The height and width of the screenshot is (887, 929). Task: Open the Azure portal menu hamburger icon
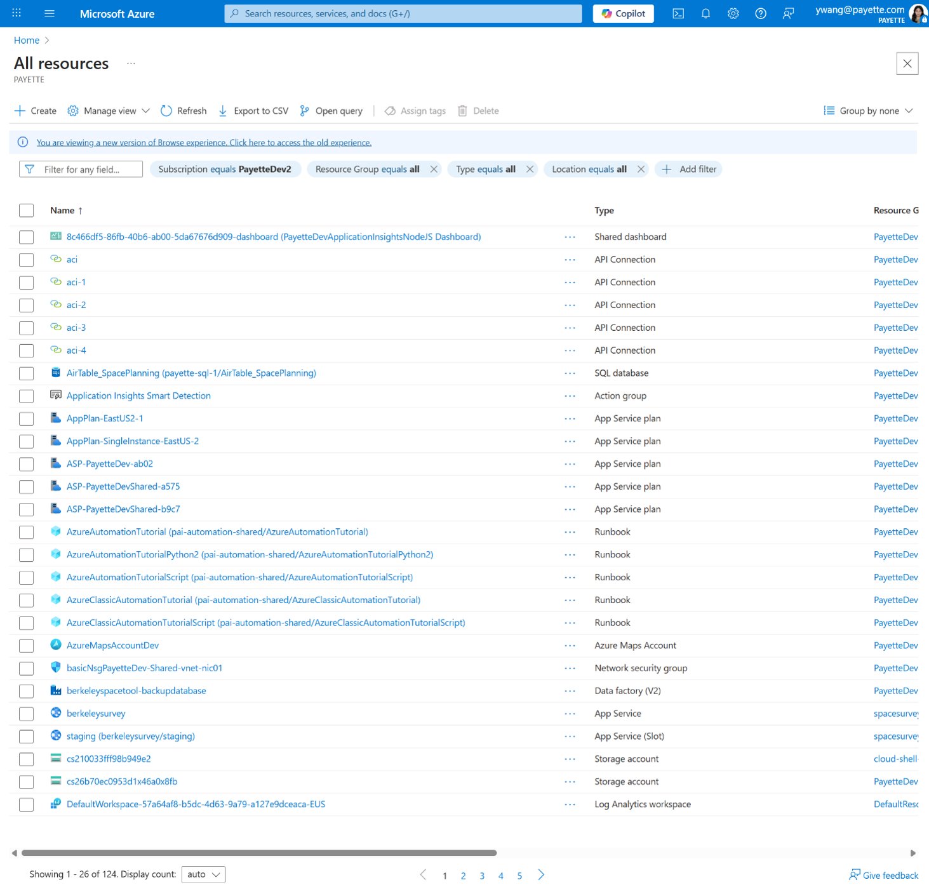[x=50, y=13]
